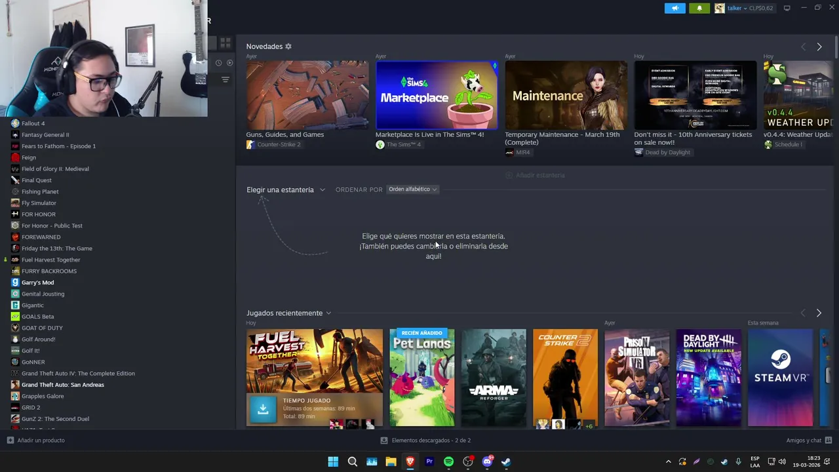Viewport: 839px width, 472px height.
Task: Show hidden system tray icons
Action: (669, 462)
